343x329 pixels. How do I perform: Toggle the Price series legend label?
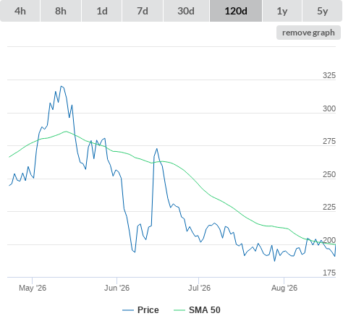tap(148, 310)
